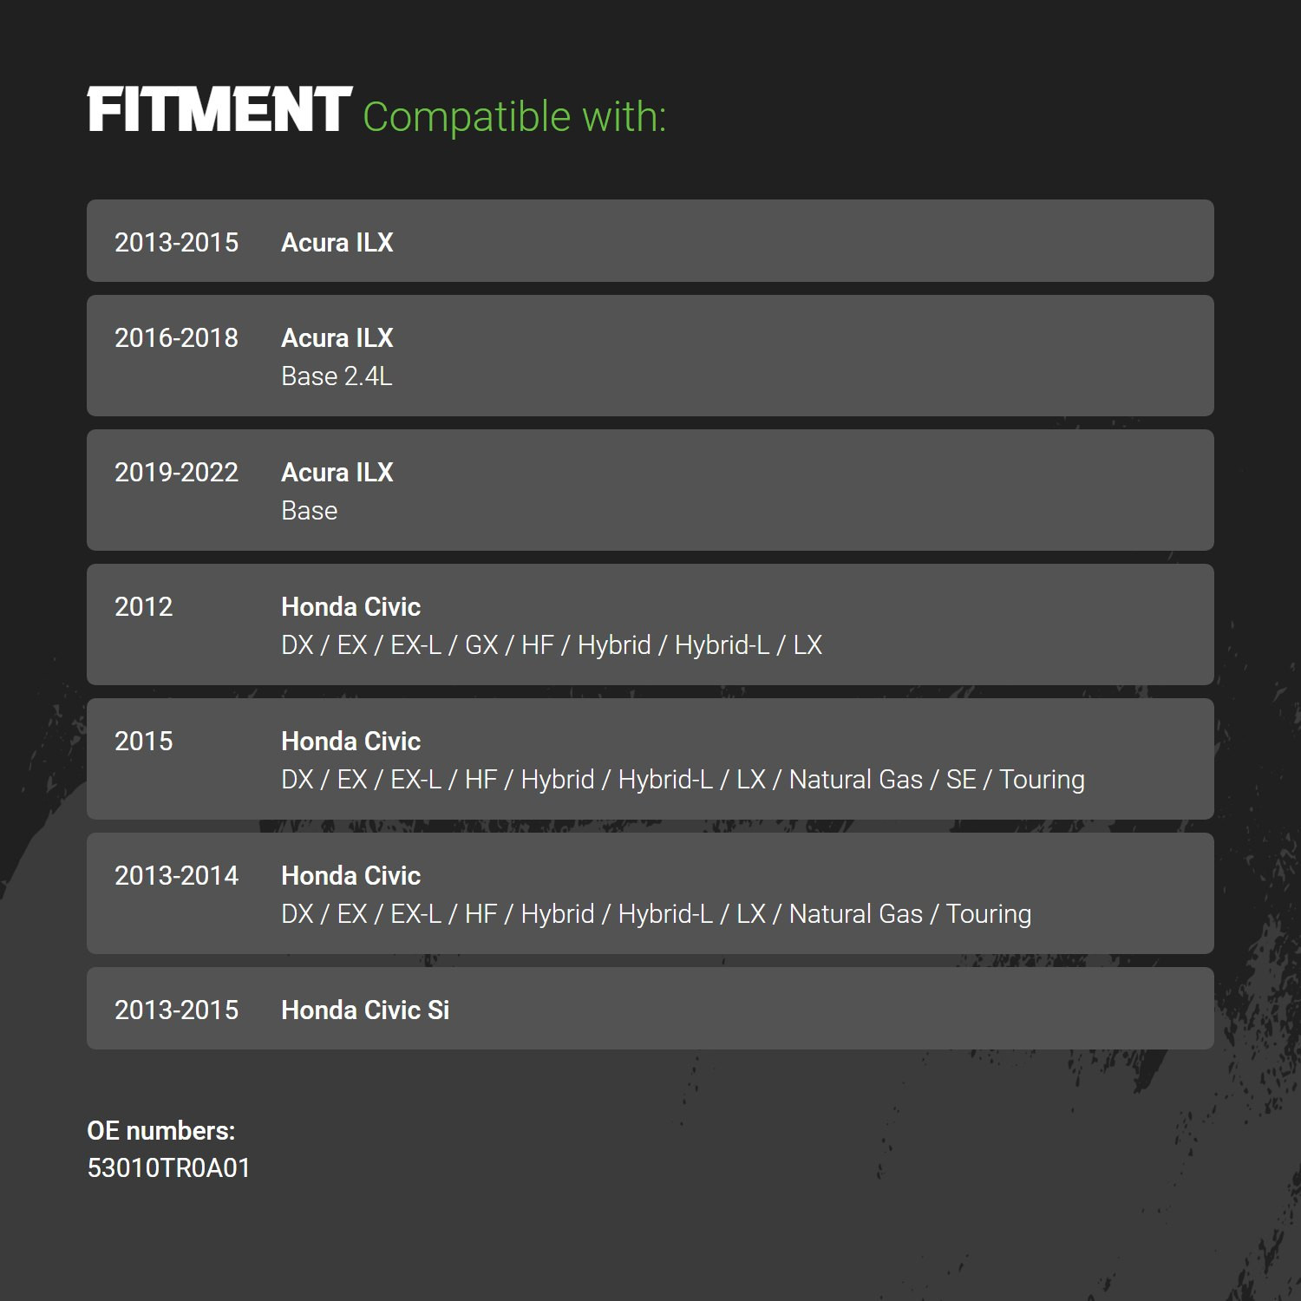Click the FITMENT heading text
Screen dimensions: 1301x1301
coord(219,109)
